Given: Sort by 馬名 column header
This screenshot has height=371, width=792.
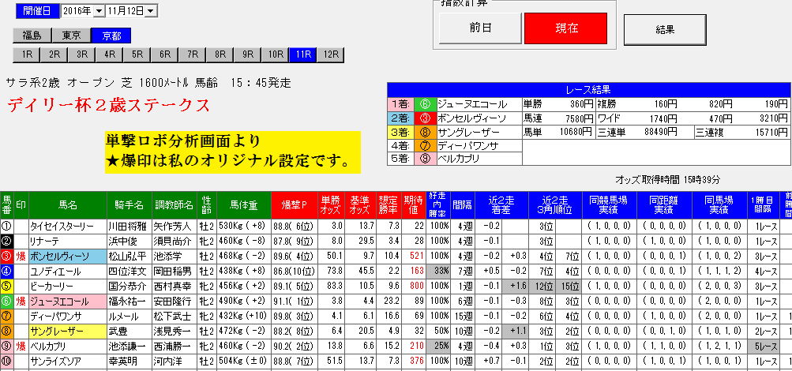Looking at the screenshot, I should pyautogui.click(x=68, y=205).
